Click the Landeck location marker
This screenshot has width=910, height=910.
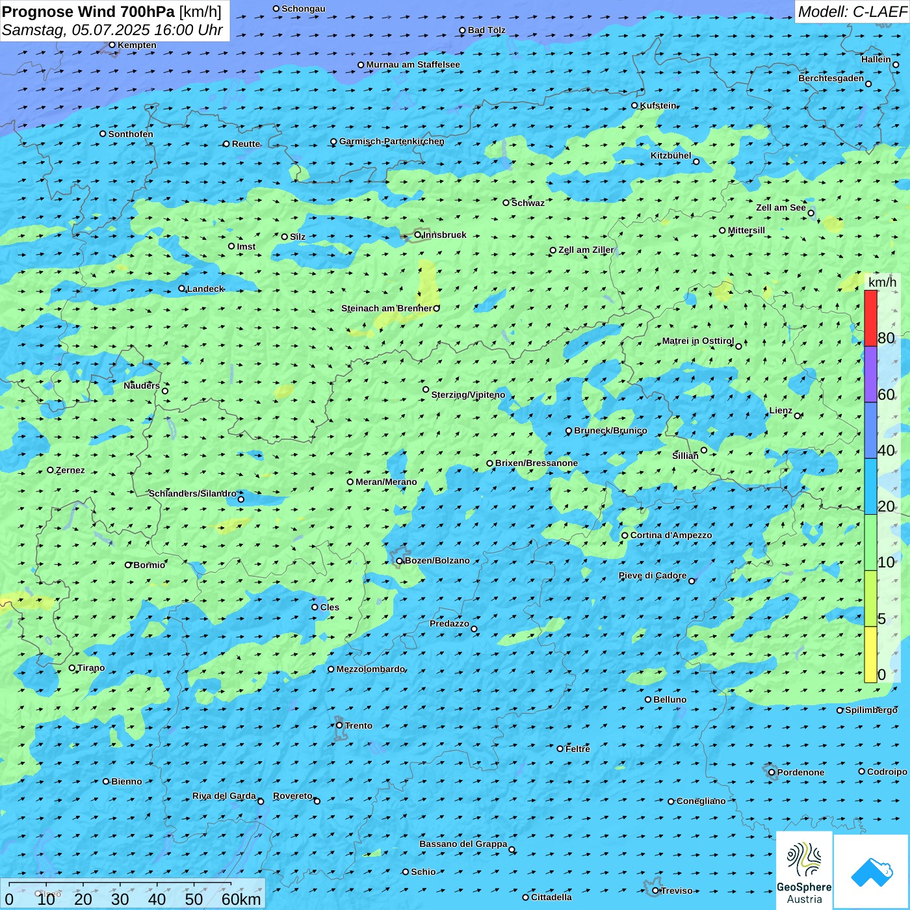point(182,289)
